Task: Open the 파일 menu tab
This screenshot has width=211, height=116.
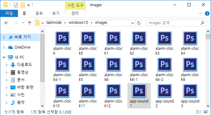Action: (x=9, y=13)
